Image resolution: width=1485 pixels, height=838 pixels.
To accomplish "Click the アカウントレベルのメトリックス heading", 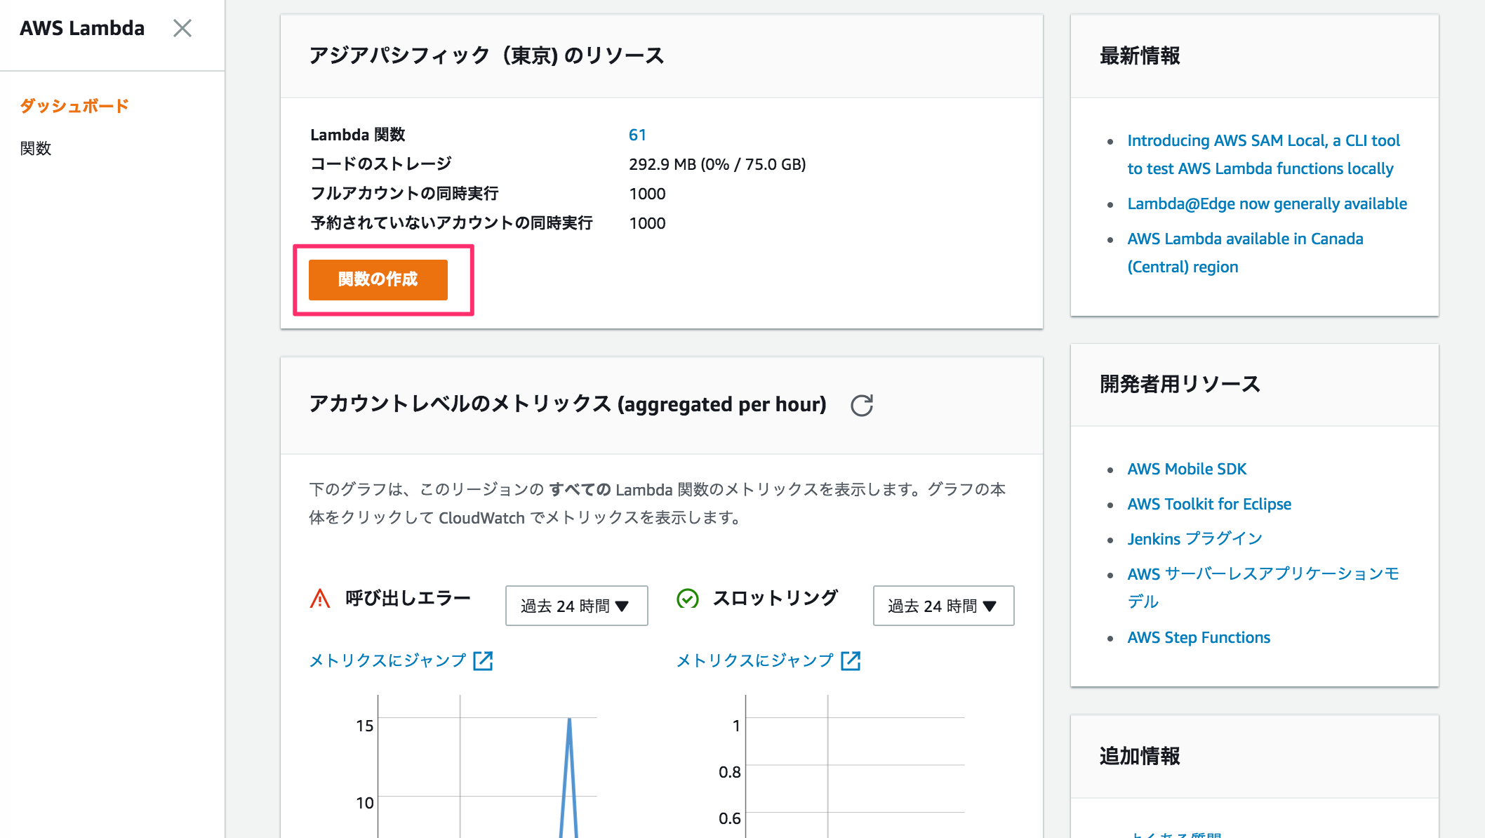I will coord(568,404).
